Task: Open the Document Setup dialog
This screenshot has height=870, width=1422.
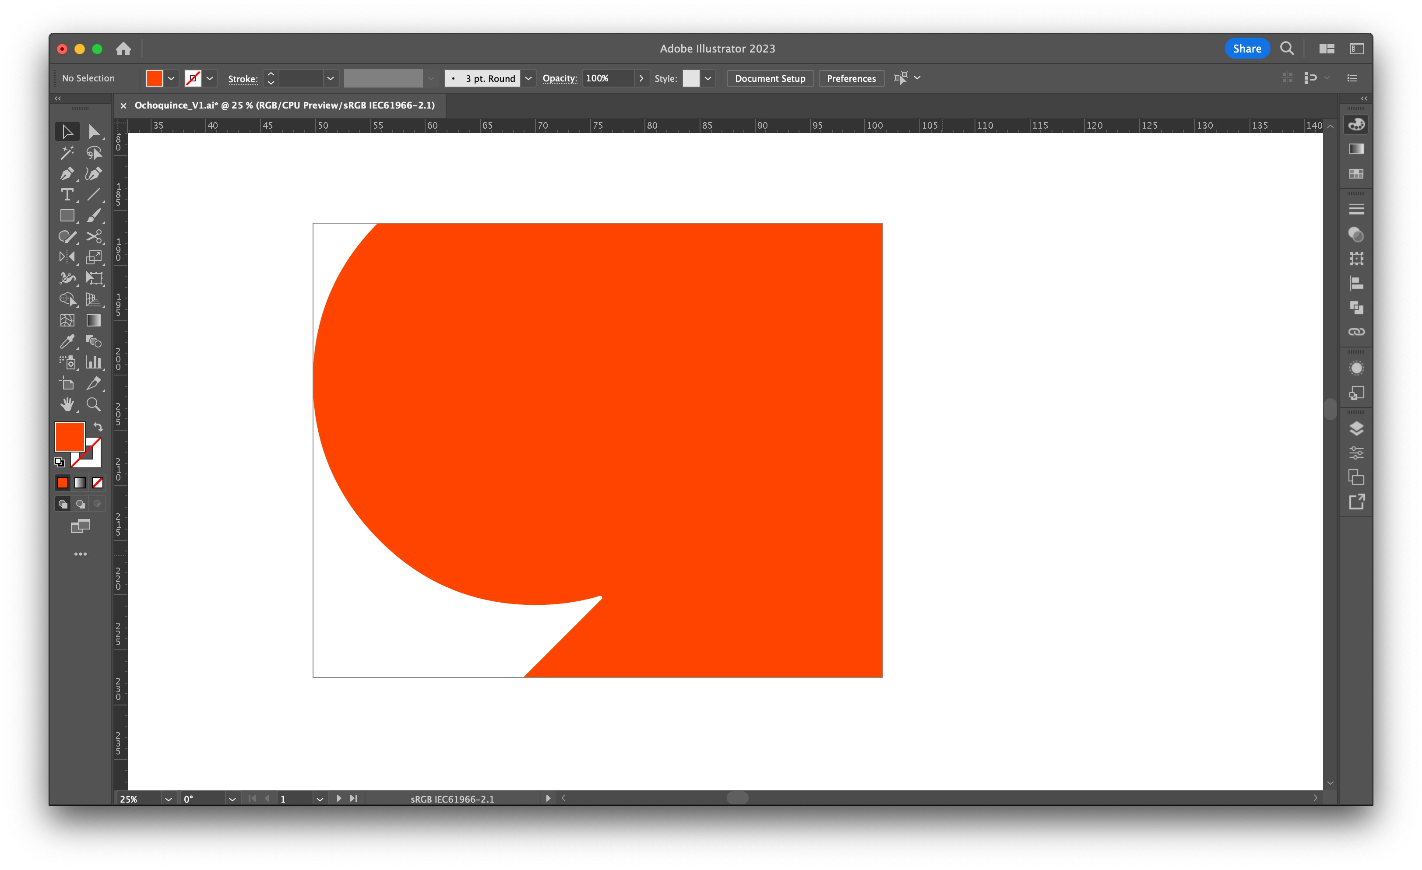Action: (770, 78)
